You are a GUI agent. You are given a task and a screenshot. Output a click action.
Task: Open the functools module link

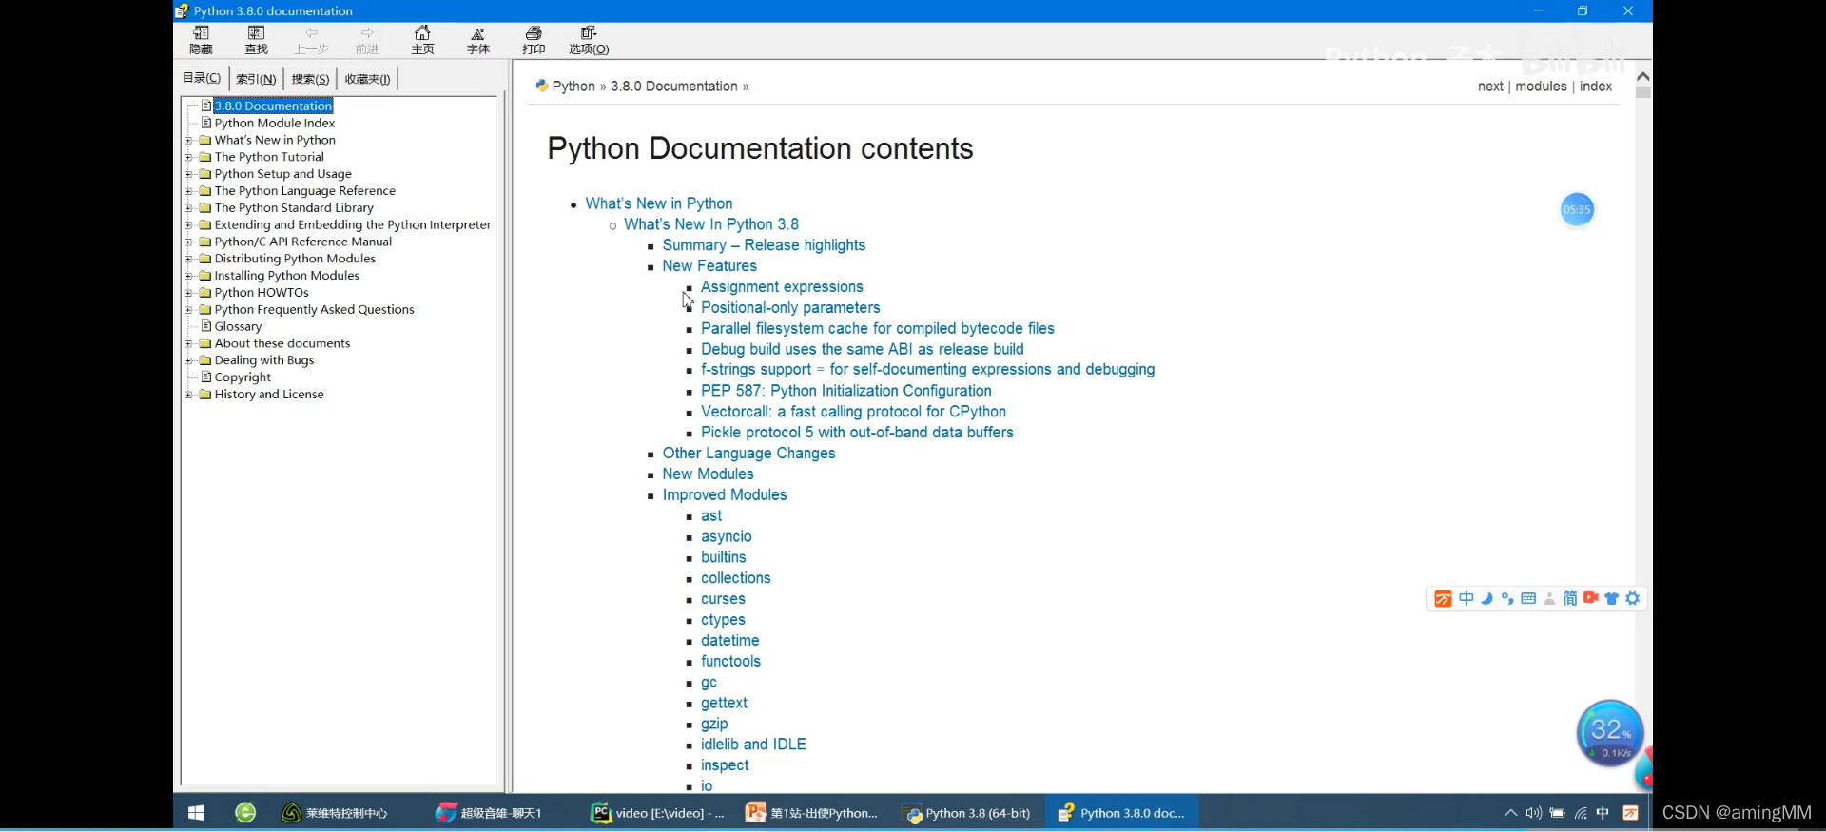(730, 662)
